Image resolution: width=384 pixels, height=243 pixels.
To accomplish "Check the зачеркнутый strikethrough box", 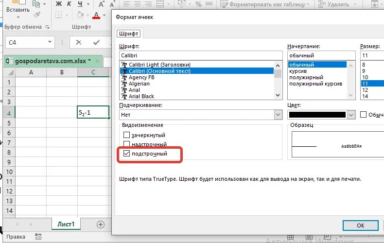I will coord(126,135).
